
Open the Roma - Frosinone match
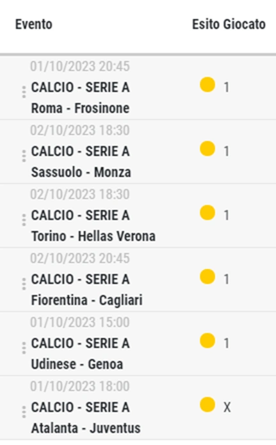click(x=80, y=108)
